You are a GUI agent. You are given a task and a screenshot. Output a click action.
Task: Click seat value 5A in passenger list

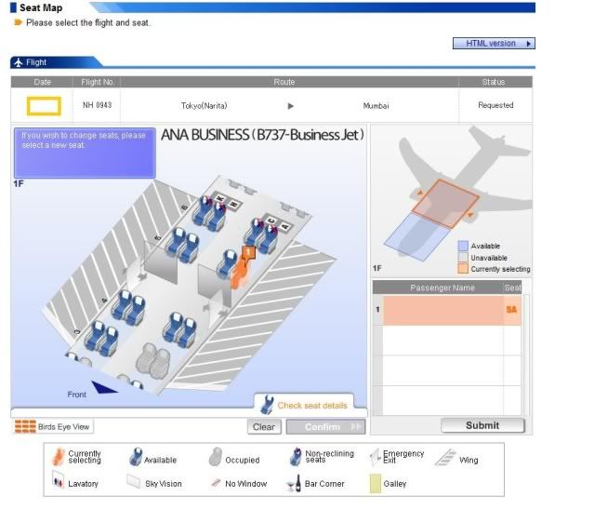[511, 310]
